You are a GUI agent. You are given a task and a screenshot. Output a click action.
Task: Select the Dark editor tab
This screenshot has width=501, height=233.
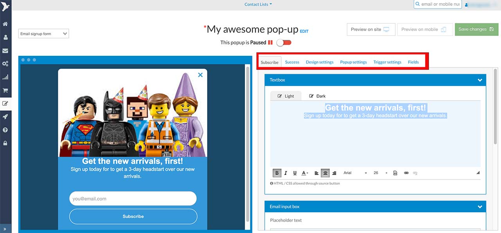point(317,96)
